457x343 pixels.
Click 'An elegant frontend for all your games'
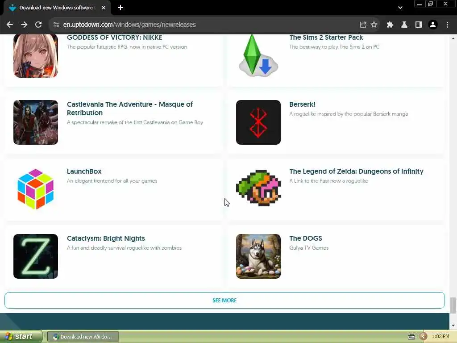pos(112,181)
